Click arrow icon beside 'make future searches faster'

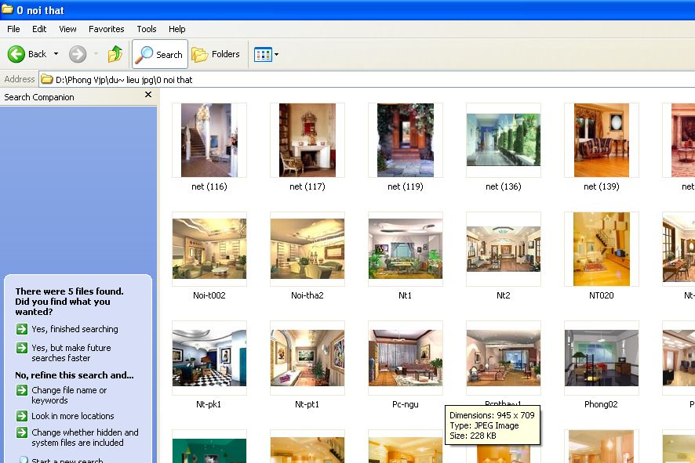22,348
